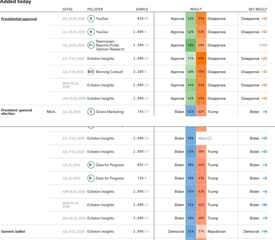
Task: Click the C grade badge next to Gravis Marketing
Action: (91, 112)
